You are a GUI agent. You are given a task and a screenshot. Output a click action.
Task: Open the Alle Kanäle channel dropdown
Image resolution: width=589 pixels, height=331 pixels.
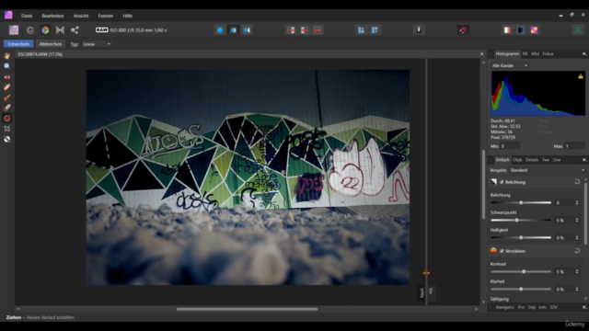(x=509, y=65)
